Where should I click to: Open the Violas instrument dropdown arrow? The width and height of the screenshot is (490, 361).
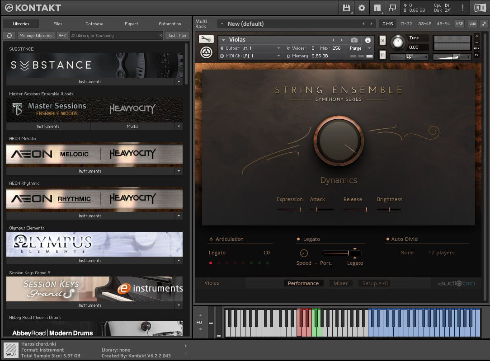click(x=223, y=40)
